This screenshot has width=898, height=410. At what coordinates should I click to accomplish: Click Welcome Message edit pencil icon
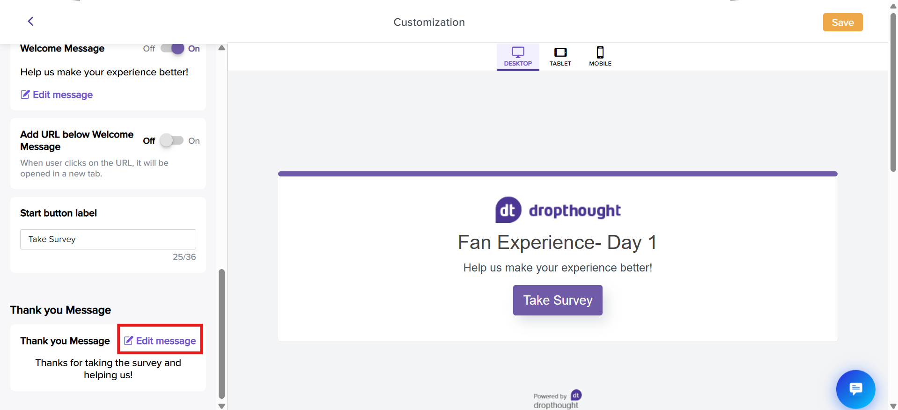click(x=25, y=95)
